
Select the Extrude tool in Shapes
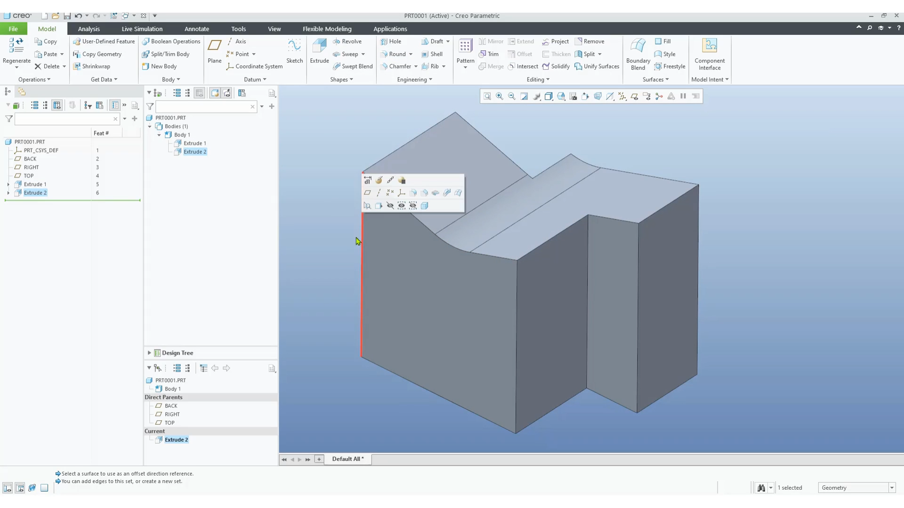tap(319, 51)
